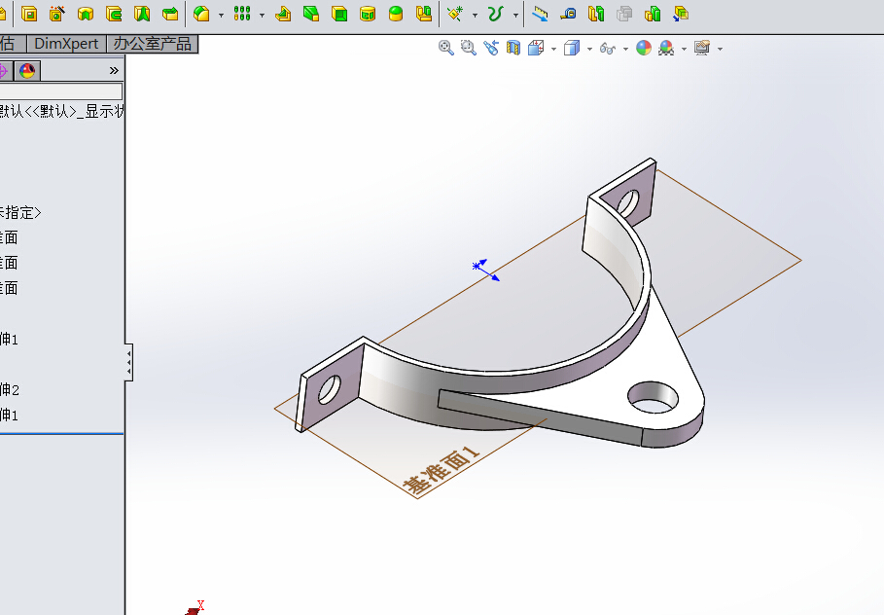884x615 pixels.
Task: Return to the previous view
Action: [491, 48]
